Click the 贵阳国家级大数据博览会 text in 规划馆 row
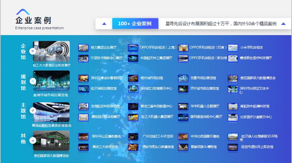 tap(258, 78)
